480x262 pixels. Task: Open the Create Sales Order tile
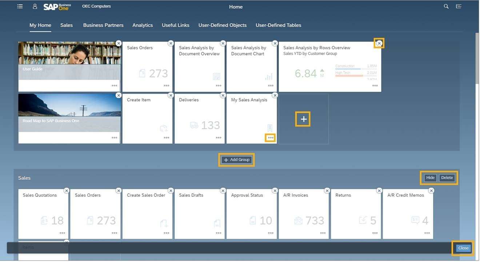(148, 214)
